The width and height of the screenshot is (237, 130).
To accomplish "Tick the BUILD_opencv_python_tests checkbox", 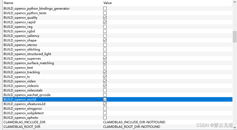I will [105, 13].
